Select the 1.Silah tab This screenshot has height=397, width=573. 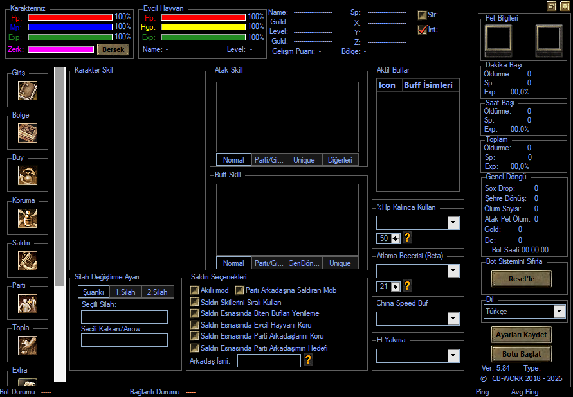point(125,292)
